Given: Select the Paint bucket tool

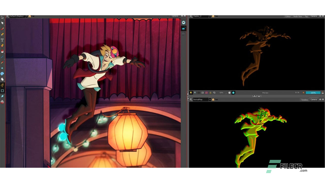Looking at the screenshot, I should pyautogui.click(x=2, y=51).
